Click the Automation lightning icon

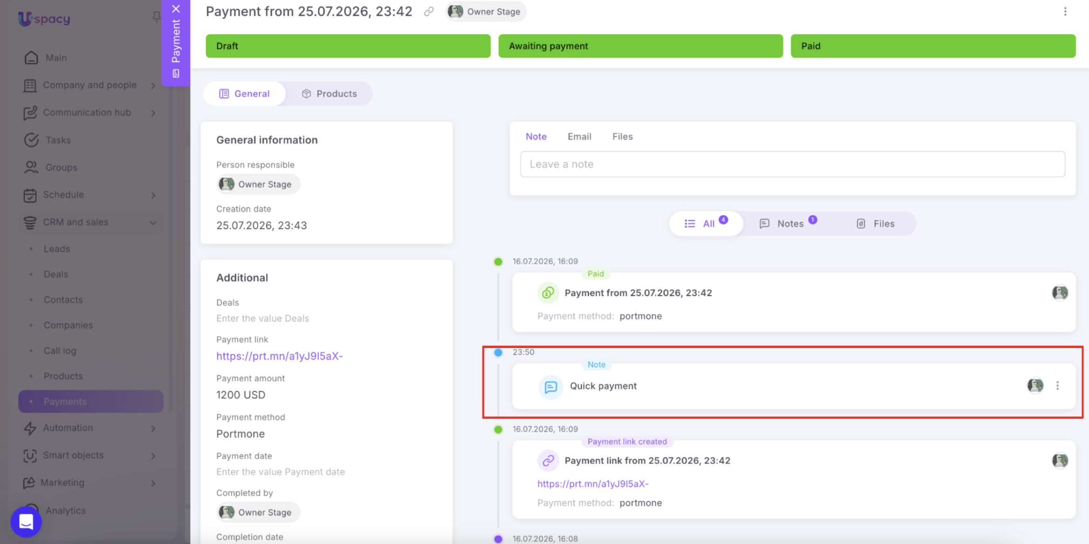tap(30, 428)
